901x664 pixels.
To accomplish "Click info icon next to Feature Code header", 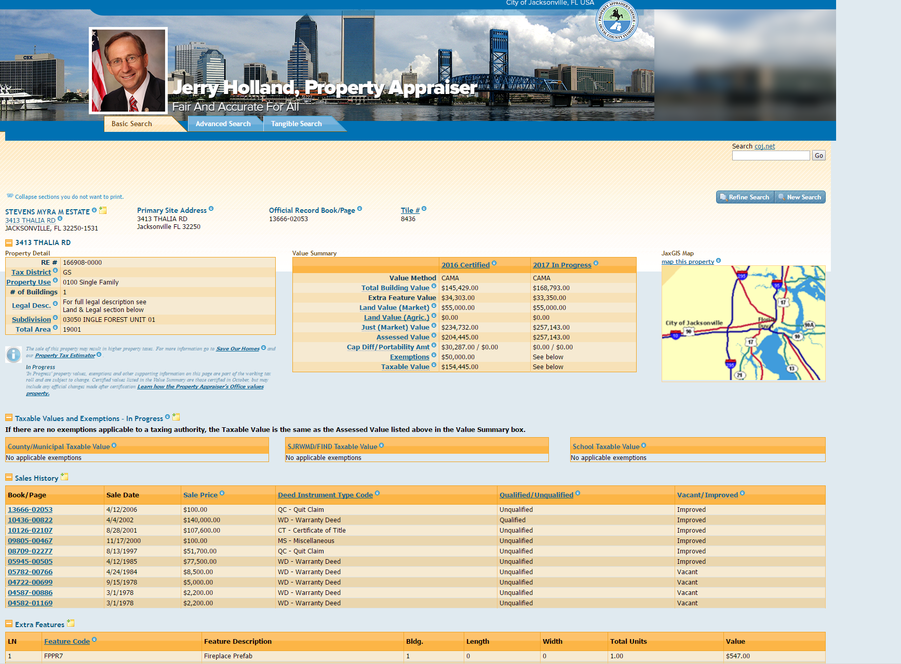I will pyautogui.click(x=94, y=640).
